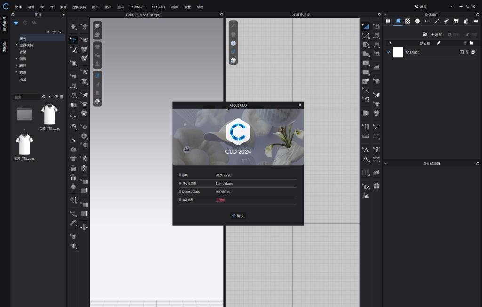Click the white T-shirt icon in 2D view
This screenshot has width=482, height=307.
(x=233, y=61)
